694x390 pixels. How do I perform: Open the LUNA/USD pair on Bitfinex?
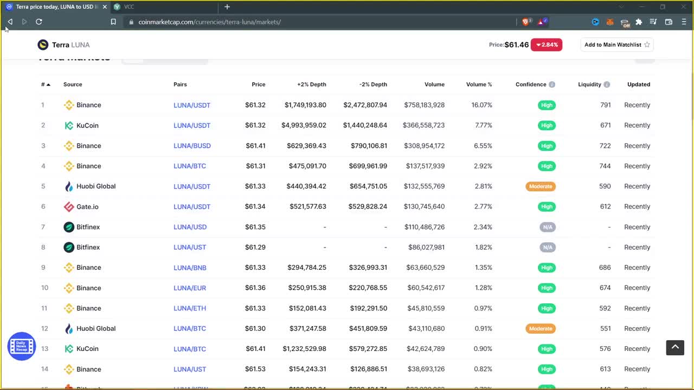coord(190,227)
